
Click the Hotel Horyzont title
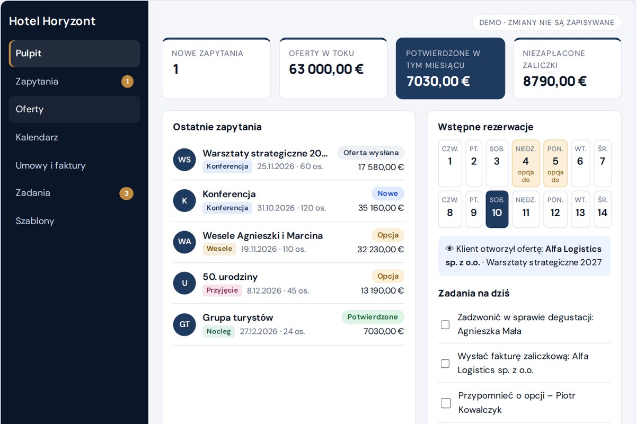click(x=52, y=21)
